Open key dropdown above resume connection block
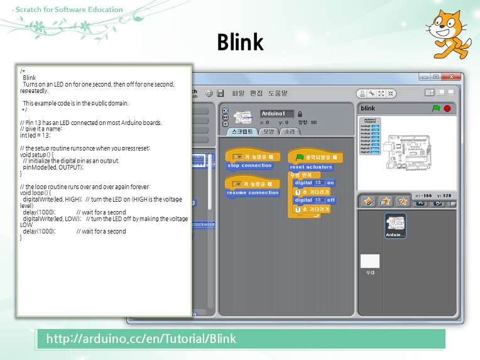Screen dimensions: 480x360 (237, 184)
